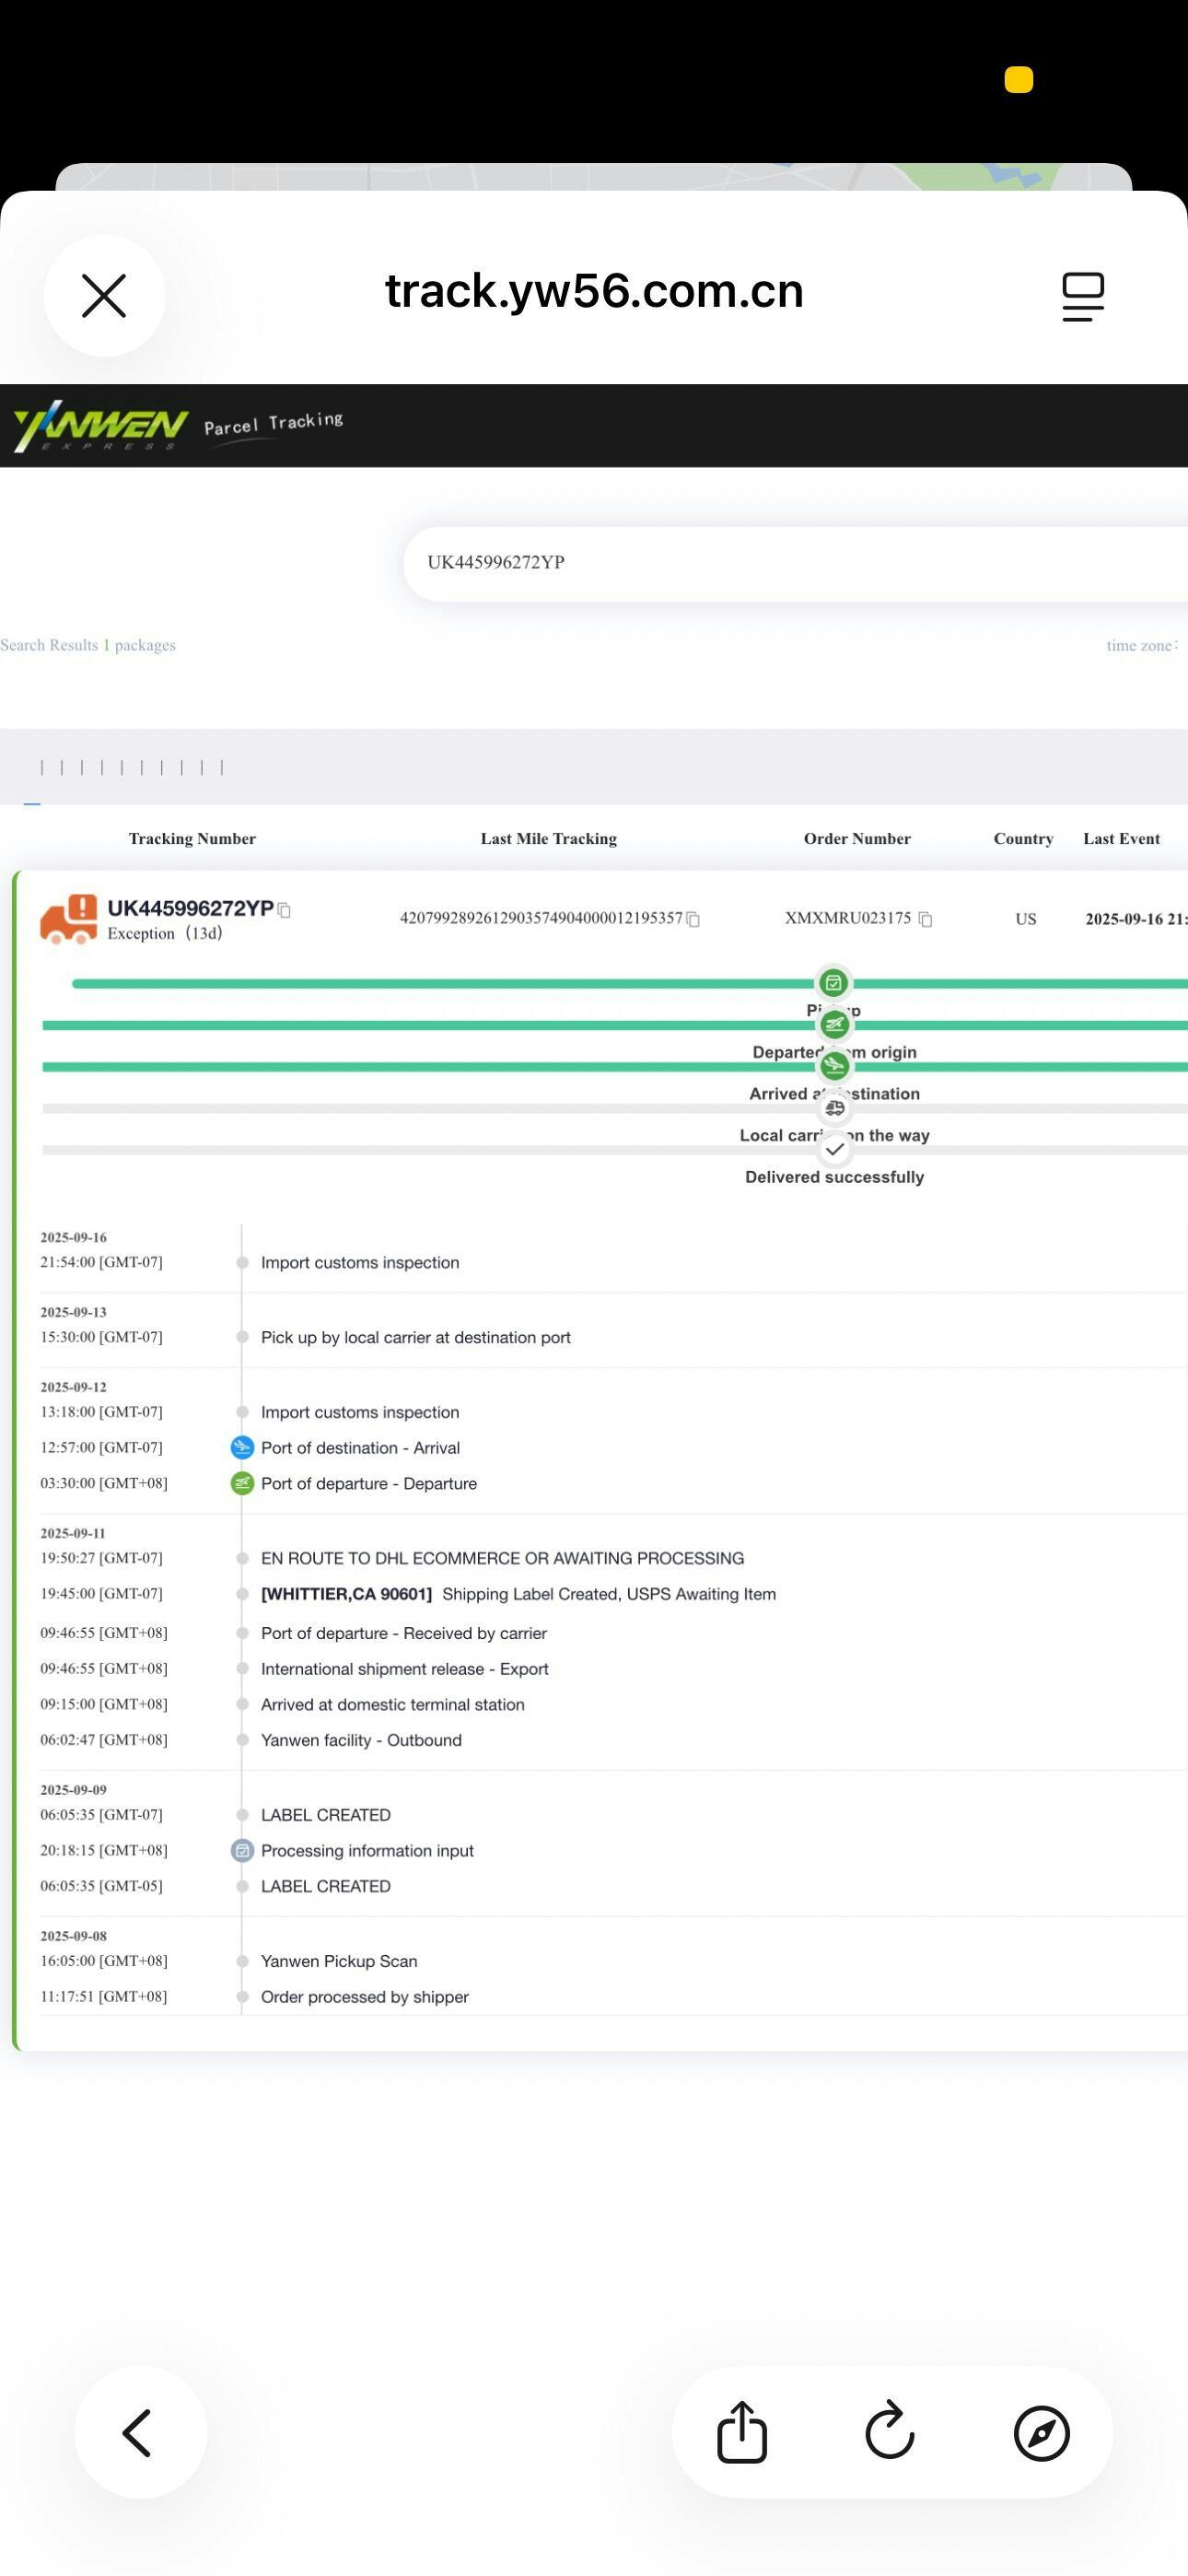
Task: Tap the Yanwen Express logo
Action: 100,427
